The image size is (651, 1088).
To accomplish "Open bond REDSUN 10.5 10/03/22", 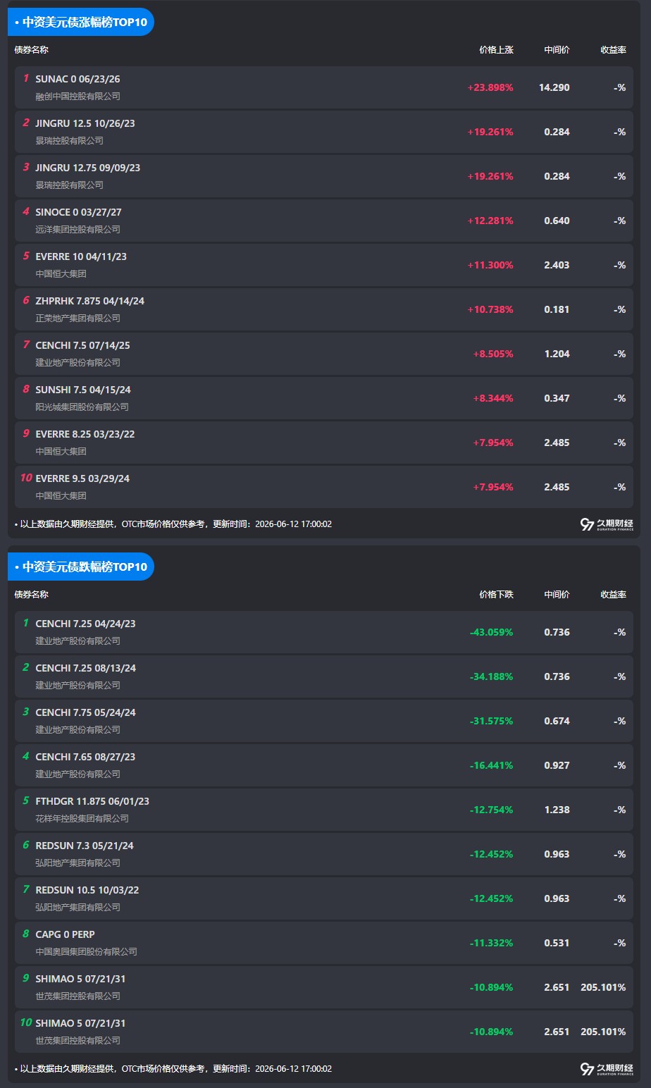I will pyautogui.click(x=87, y=890).
